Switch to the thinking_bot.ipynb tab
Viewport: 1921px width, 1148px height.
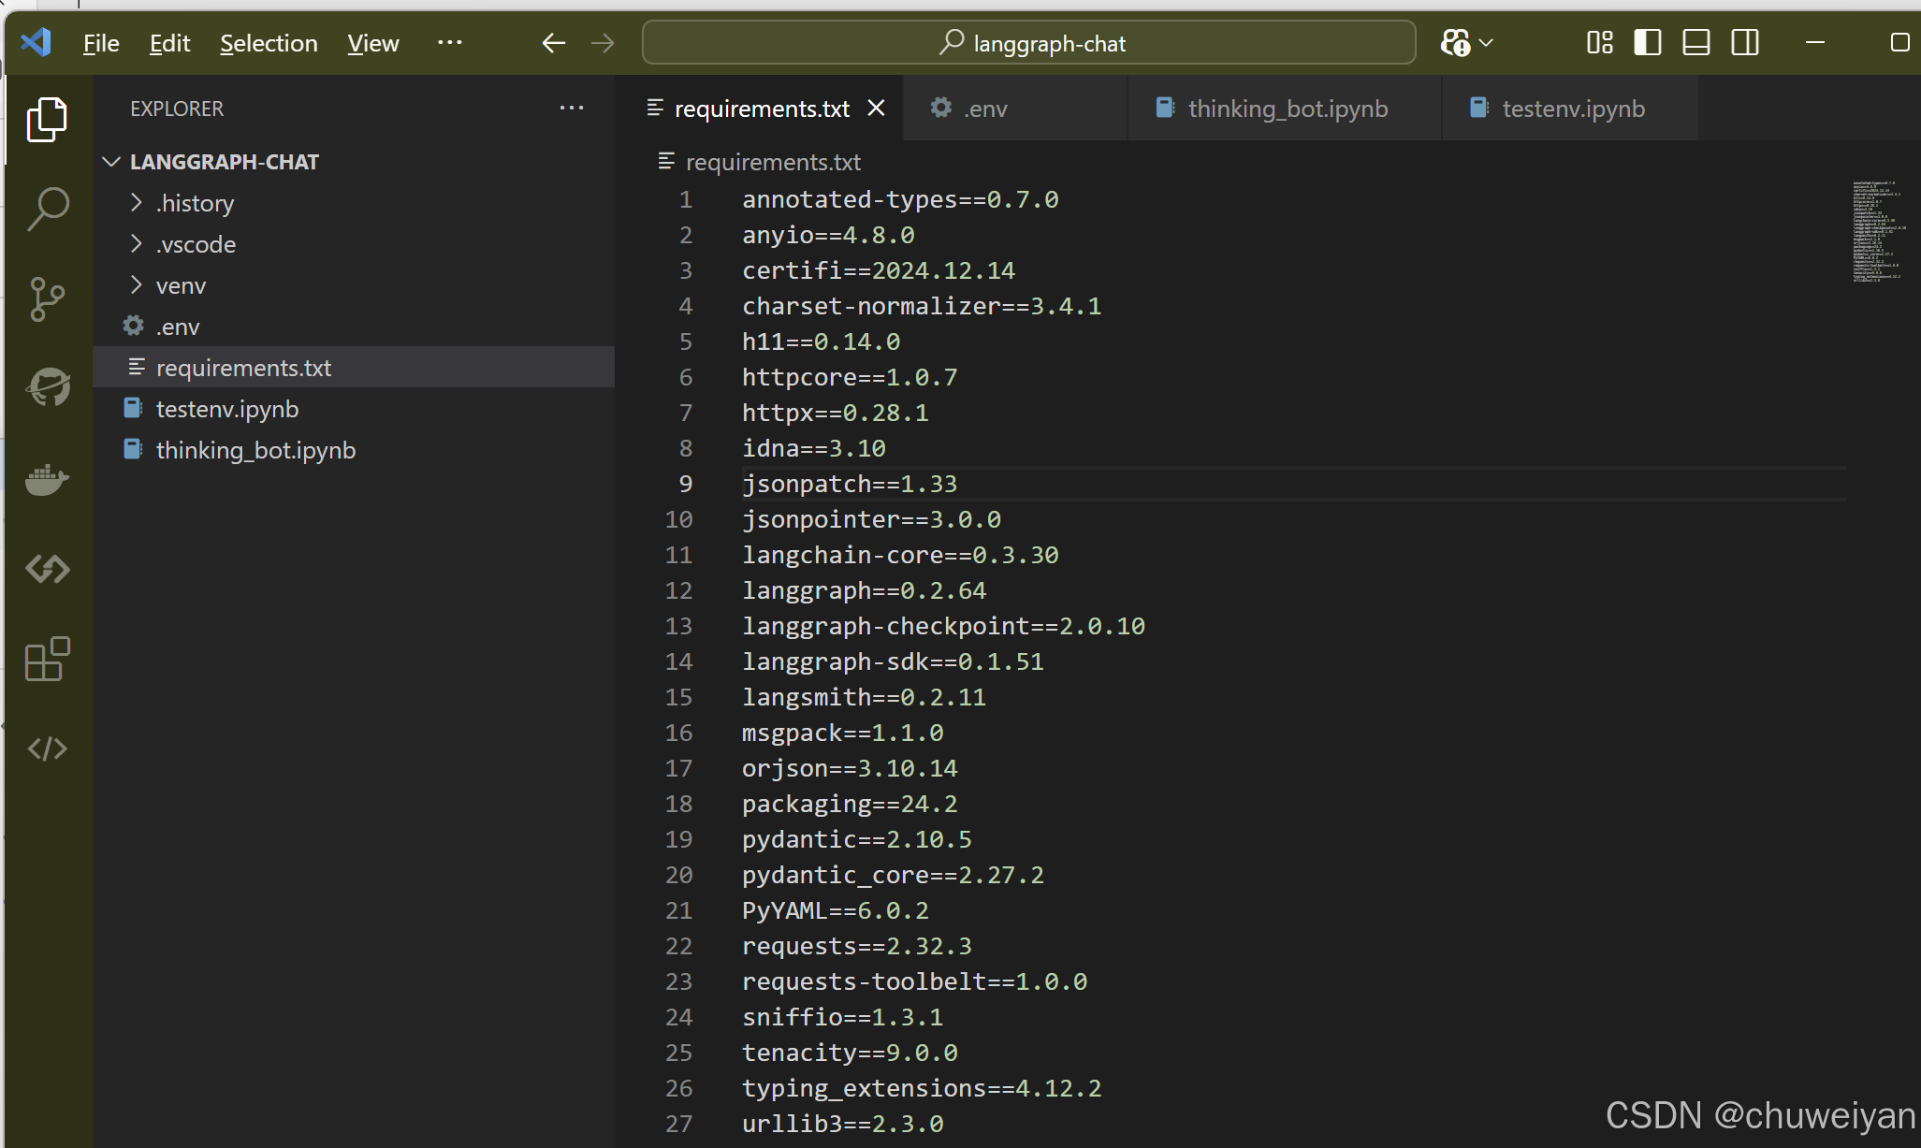[x=1287, y=108]
